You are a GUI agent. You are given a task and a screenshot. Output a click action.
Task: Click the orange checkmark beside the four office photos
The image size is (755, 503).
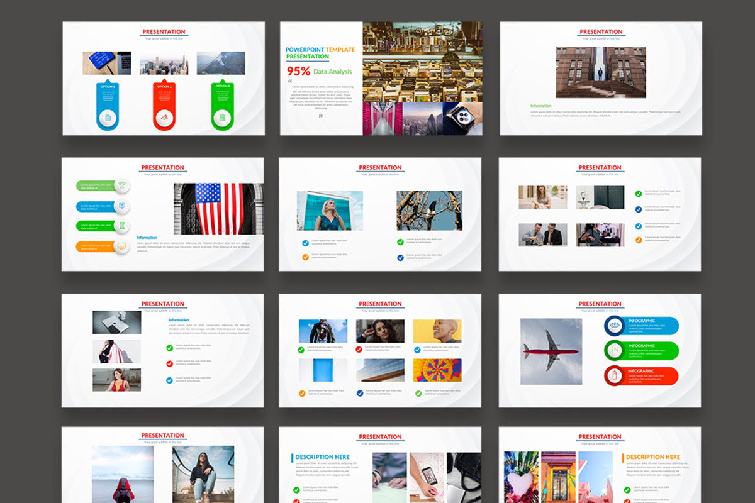[x=639, y=240]
